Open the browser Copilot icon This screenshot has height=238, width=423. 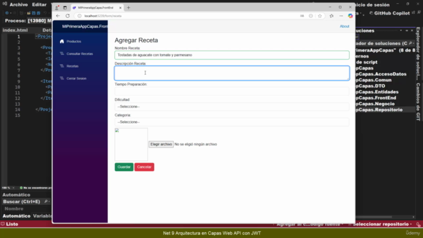tap(350, 16)
